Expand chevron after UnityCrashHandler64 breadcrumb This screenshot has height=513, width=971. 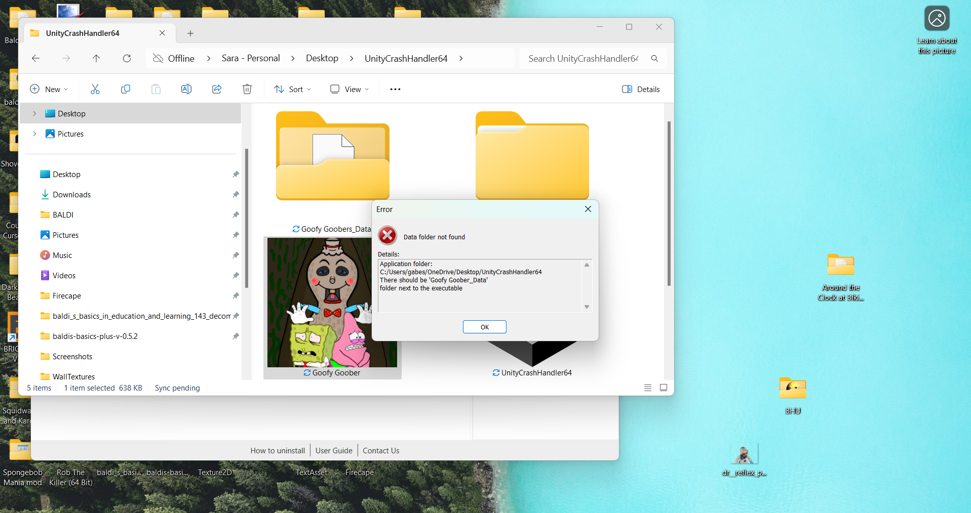pyautogui.click(x=461, y=58)
